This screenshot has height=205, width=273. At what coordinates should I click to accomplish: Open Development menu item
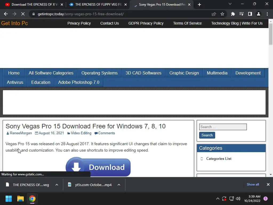[248, 73]
